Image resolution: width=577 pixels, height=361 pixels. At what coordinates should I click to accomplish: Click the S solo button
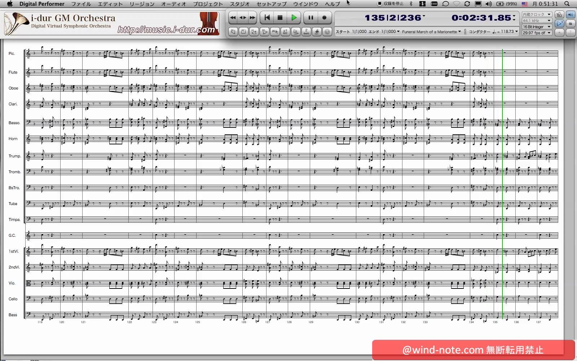571,23
